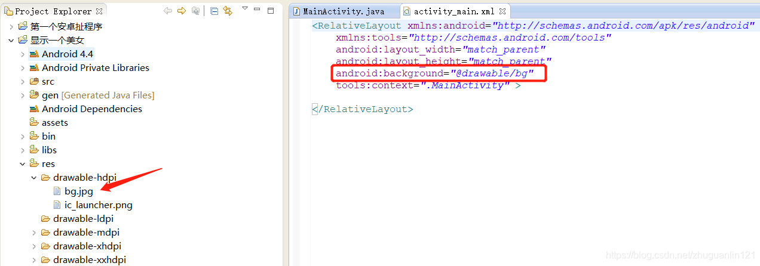Click the closing </RelativeLayout> tag
This screenshot has width=760, height=266.
click(363, 109)
